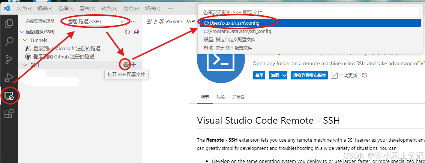Open the 转到(G) menu
Screen dimensions: 425x163
coord(110,8)
